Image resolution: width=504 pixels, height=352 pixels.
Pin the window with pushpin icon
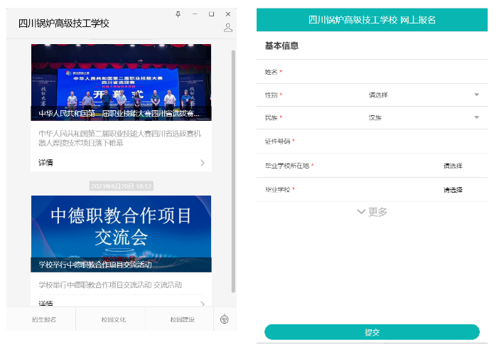coord(178,14)
